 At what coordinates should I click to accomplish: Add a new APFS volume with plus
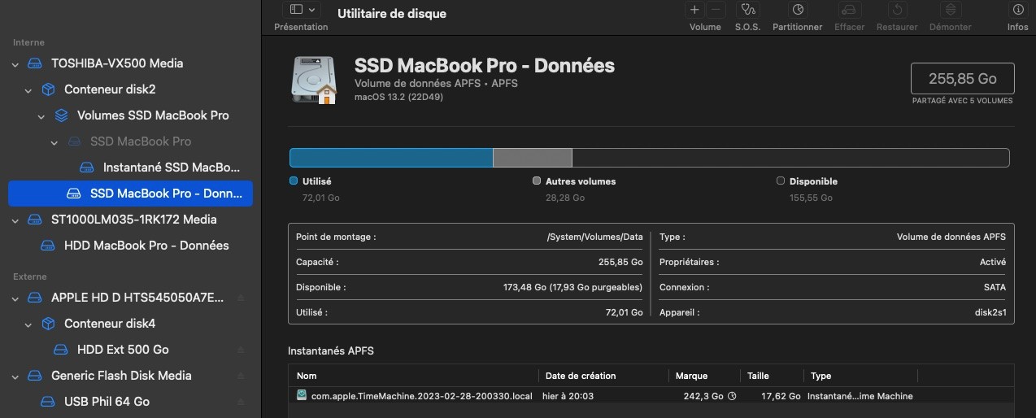click(694, 11)
